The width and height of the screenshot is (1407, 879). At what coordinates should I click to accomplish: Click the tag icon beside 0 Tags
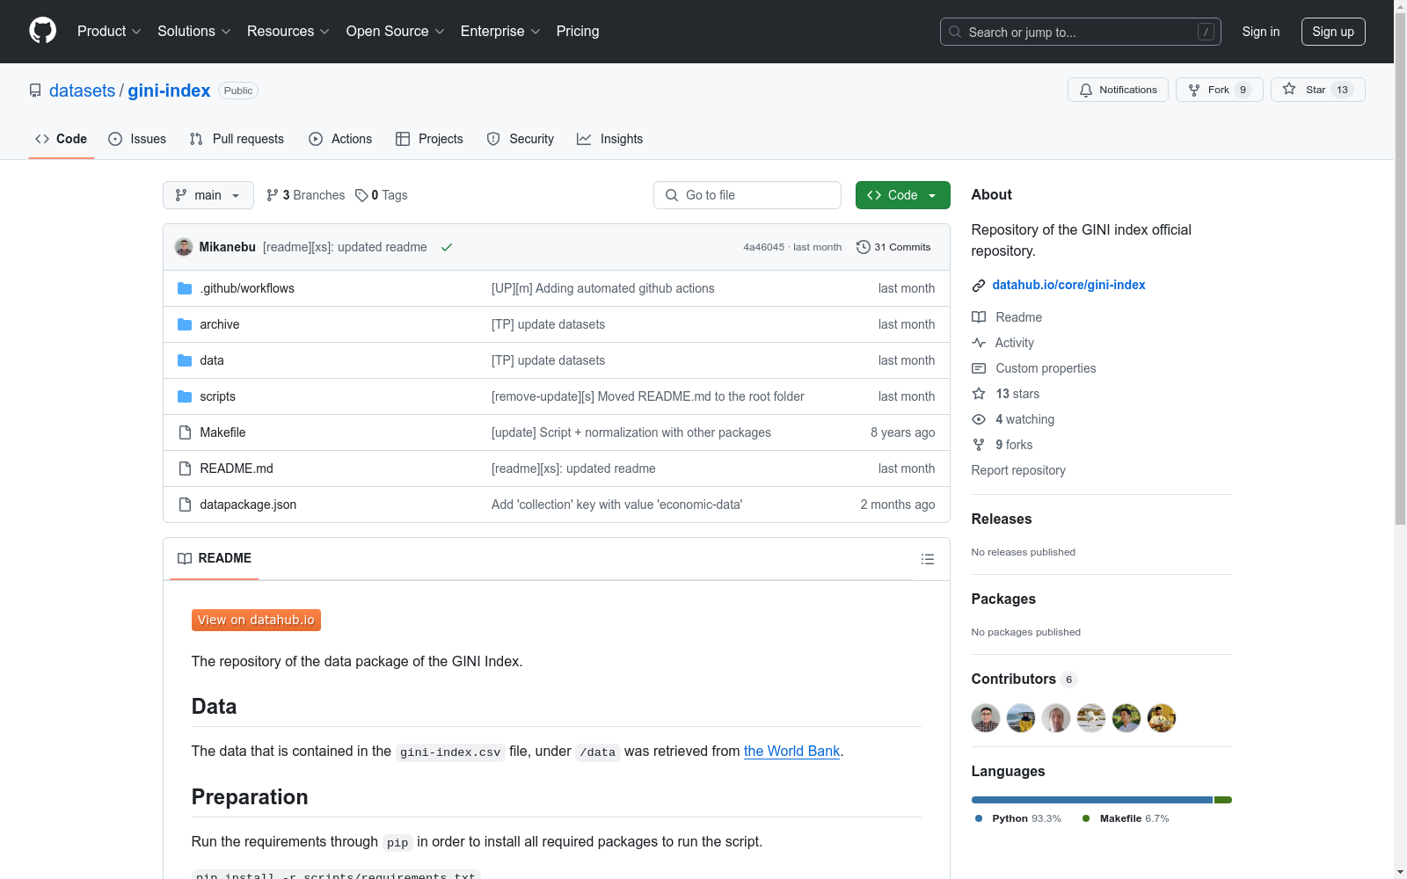[361, 195]
